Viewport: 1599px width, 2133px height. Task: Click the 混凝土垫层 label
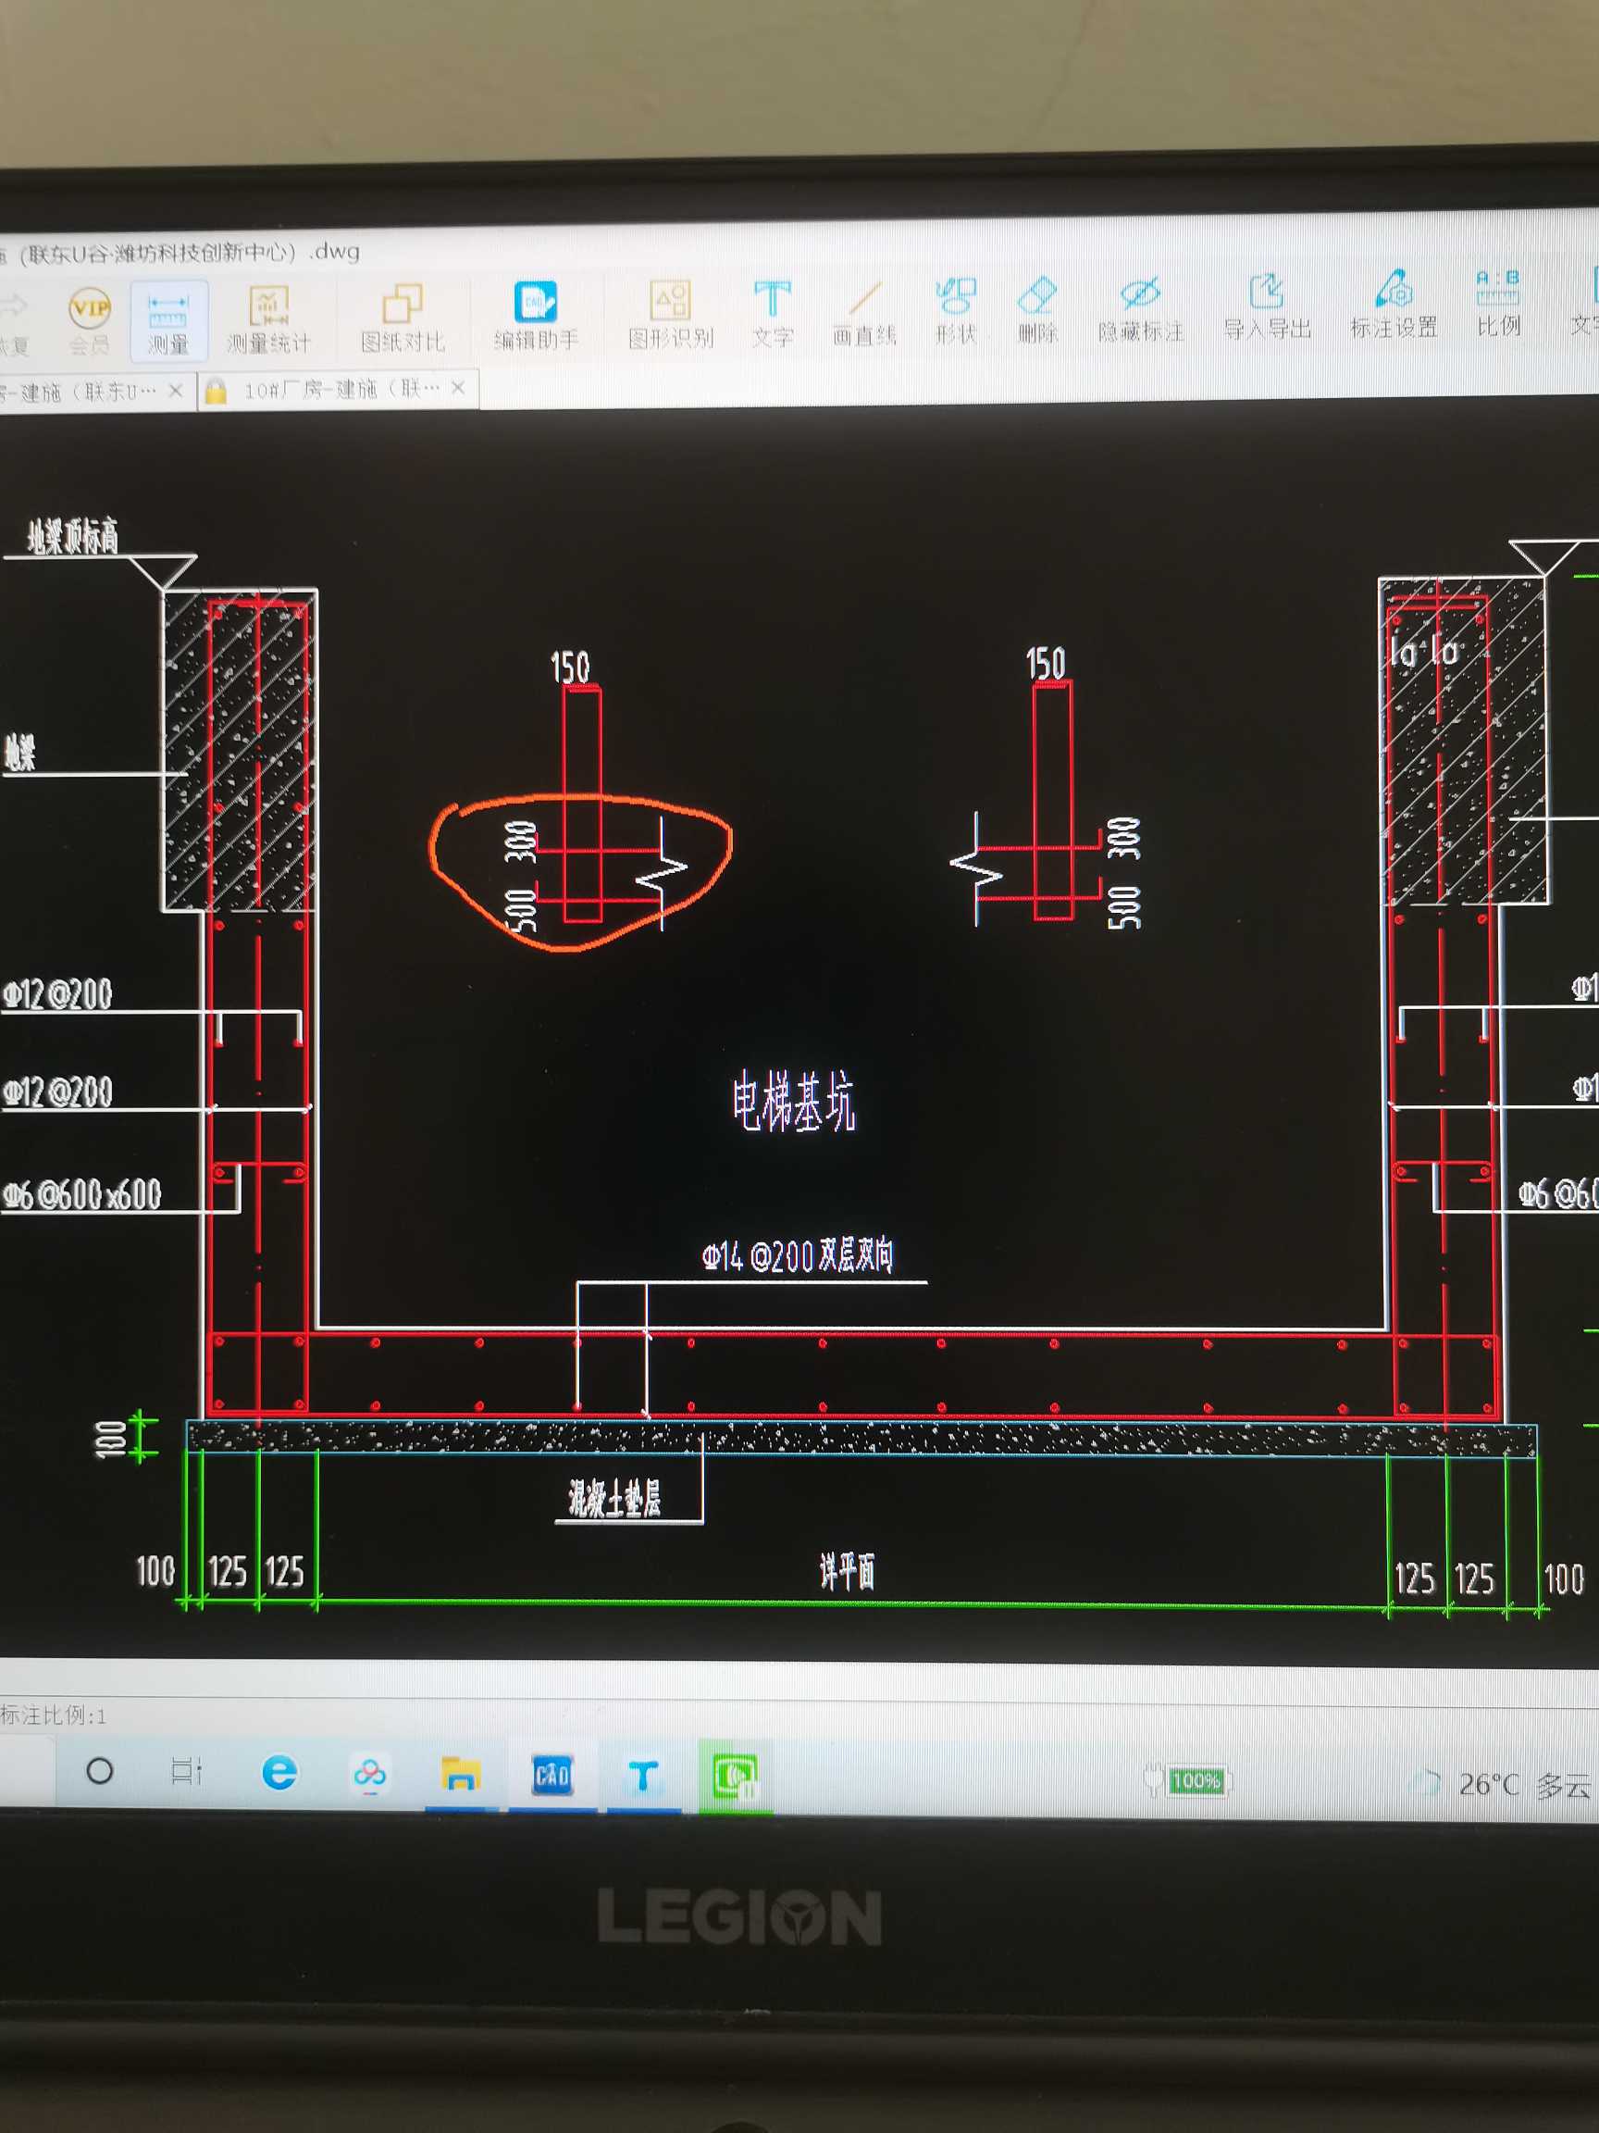pos(615,1499)
